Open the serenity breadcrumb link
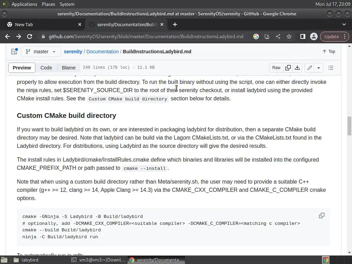352x264 pixels. [x=73, y=52]
